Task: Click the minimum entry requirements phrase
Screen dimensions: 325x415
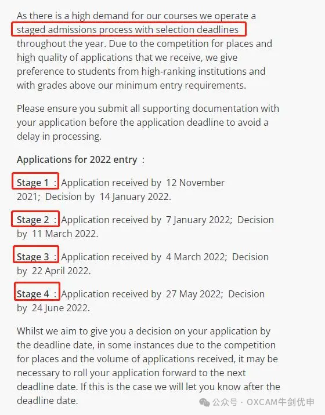Action: point(180,85)
